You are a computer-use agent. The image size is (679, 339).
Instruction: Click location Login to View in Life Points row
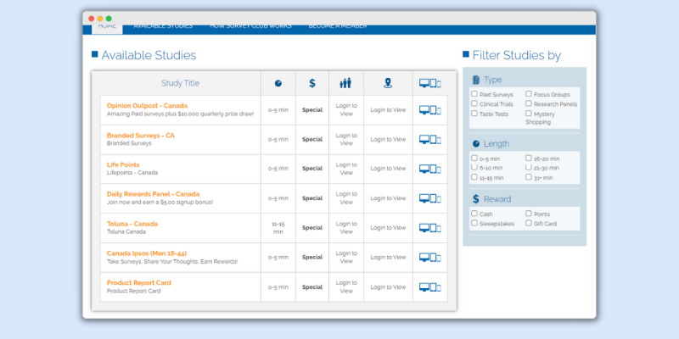pos(388,169)
